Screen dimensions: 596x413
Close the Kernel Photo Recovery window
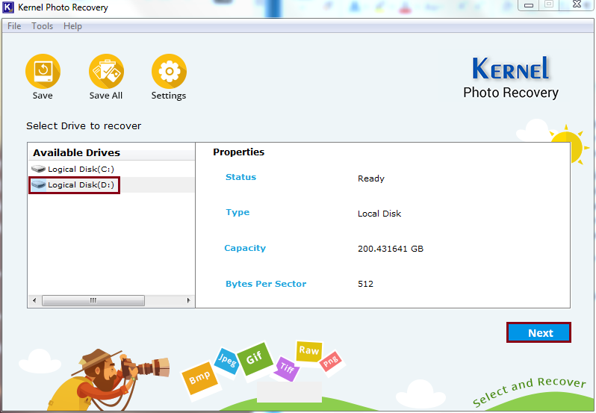pyautogui.click(x=577, y=4)
